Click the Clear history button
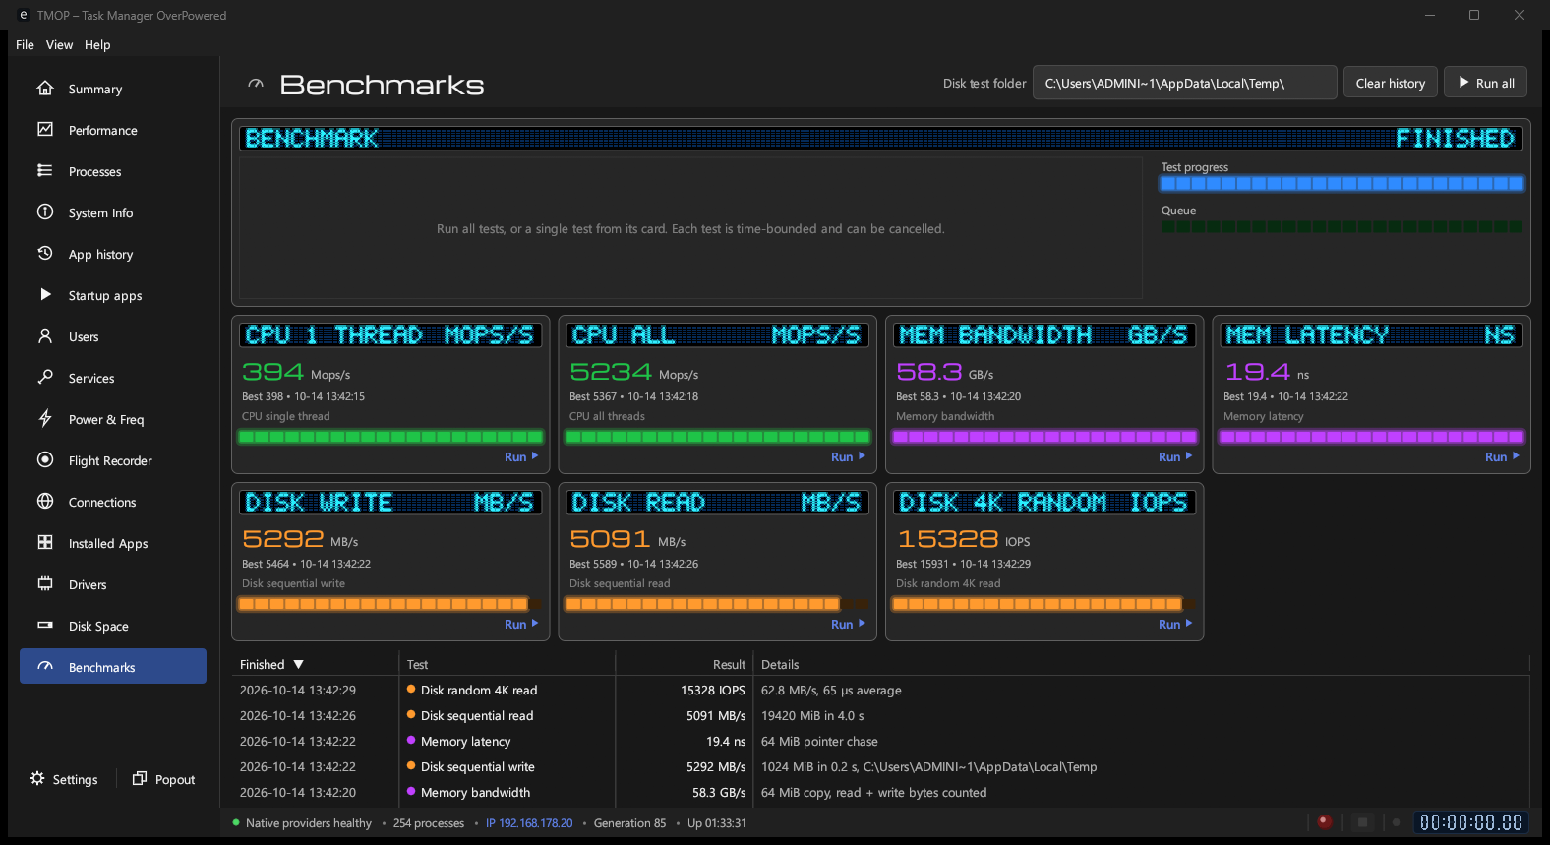 (1391, 83)
